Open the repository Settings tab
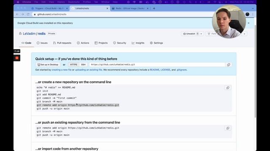 pyautogui.click(x=157, y=43)
